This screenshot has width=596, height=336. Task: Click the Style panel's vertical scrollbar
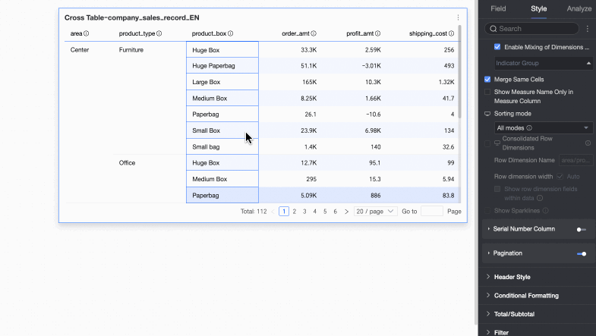tap(477, 162)
